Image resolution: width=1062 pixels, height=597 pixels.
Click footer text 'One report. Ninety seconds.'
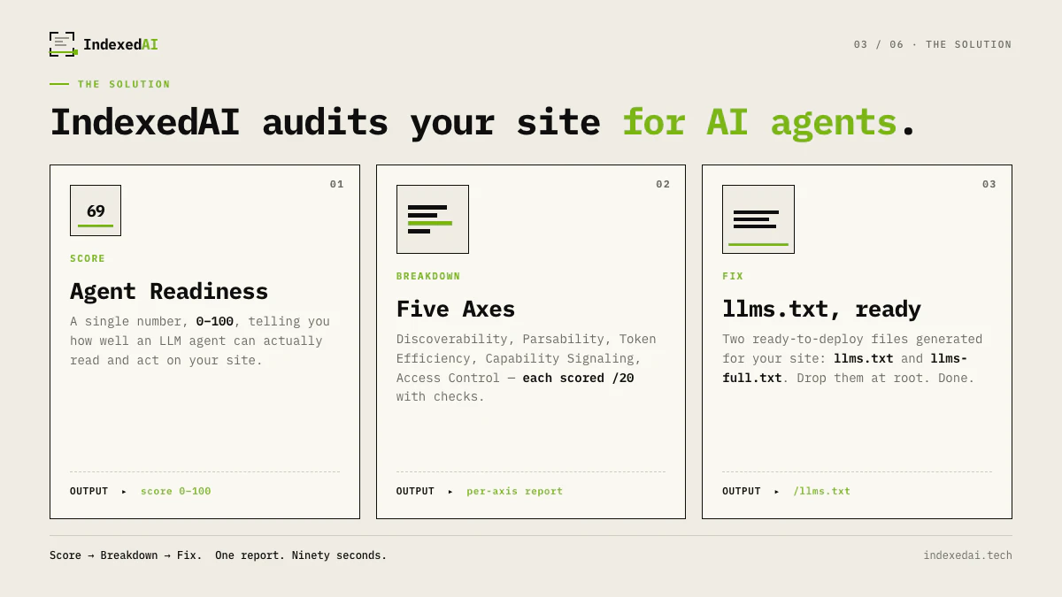click(301, 555)
